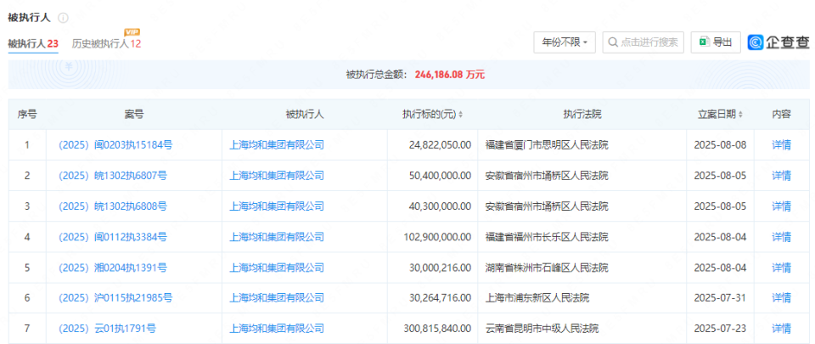Switch to 被执行人 23 tab
This screenshot has width=815, height=344.
(x=33, y=43)
